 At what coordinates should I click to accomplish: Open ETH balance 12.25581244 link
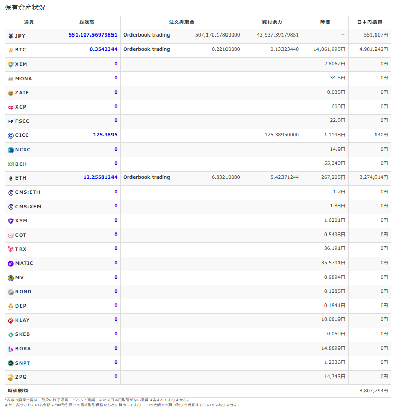100,177
